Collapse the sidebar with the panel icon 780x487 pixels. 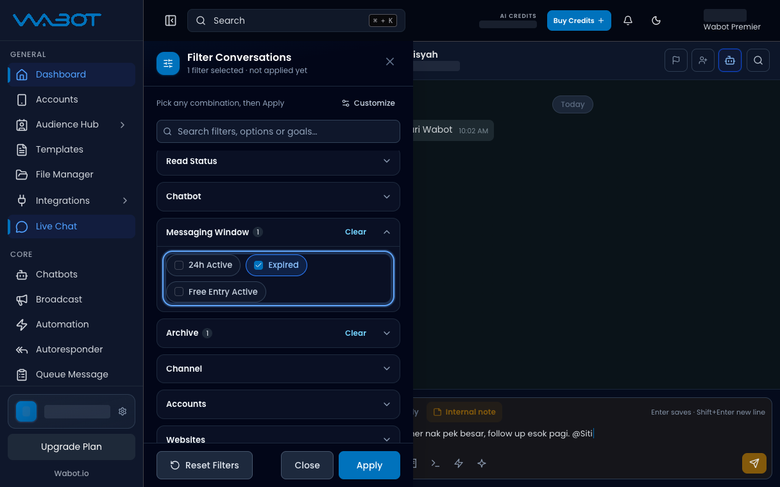(x=171, y=21)
